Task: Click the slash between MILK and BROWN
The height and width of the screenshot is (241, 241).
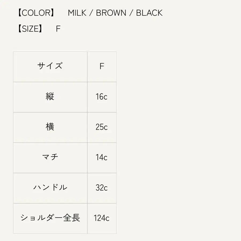Action: pyautogui.click(x=91, y=13)
